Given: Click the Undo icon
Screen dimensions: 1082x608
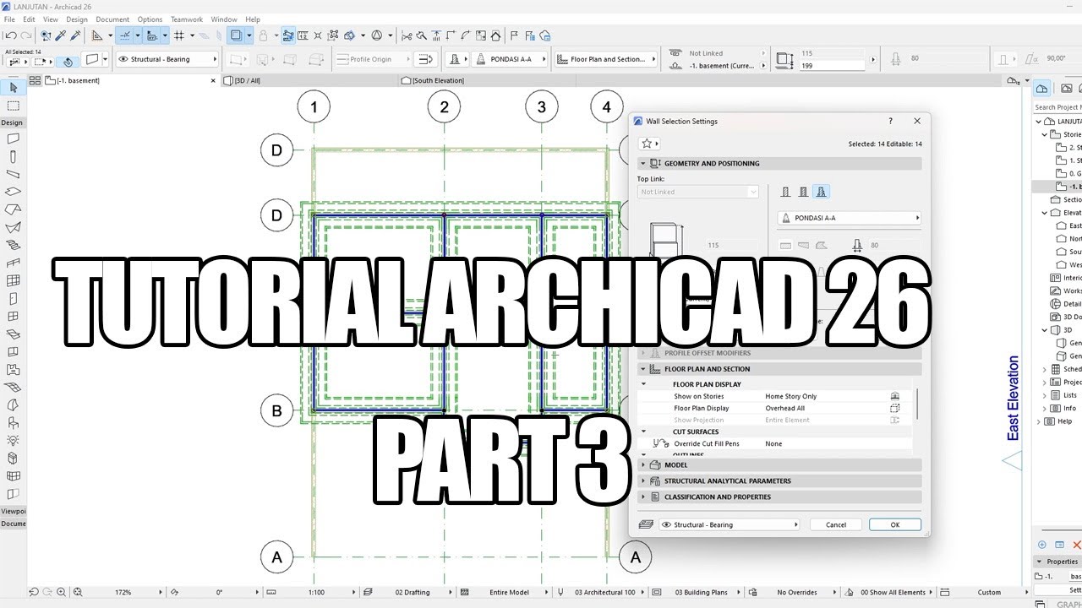Looking at the screenshot, I should 10,35.
